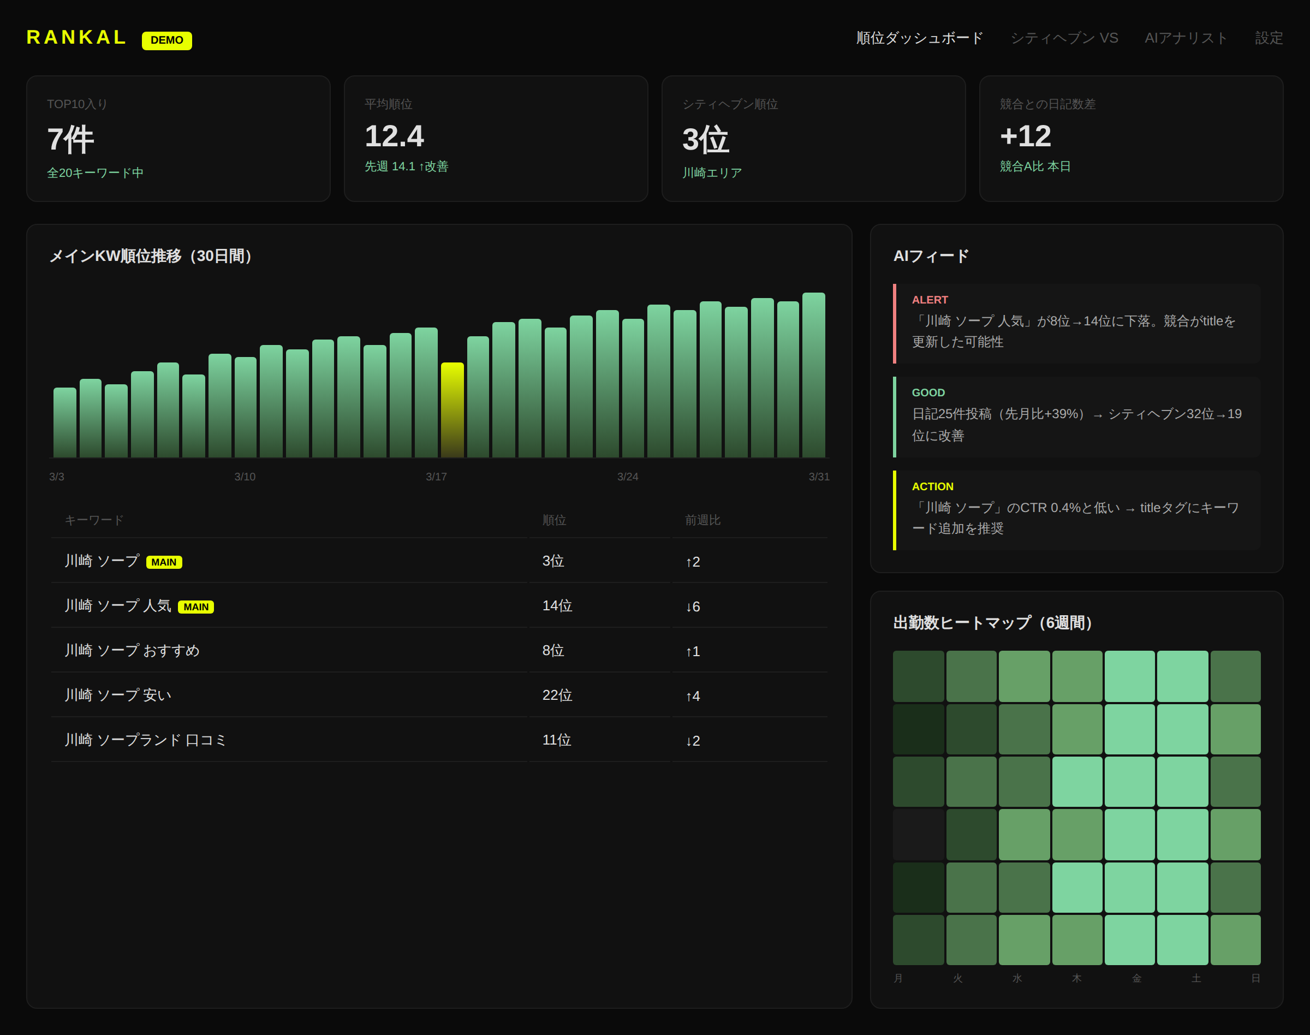Click the TOP10入り 7件 card
1310x1035 pixels.
pos(178,138)
